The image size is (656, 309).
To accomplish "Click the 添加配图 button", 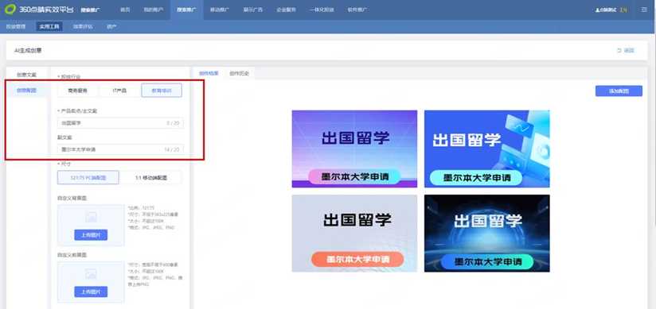I will tap(619, 91).
